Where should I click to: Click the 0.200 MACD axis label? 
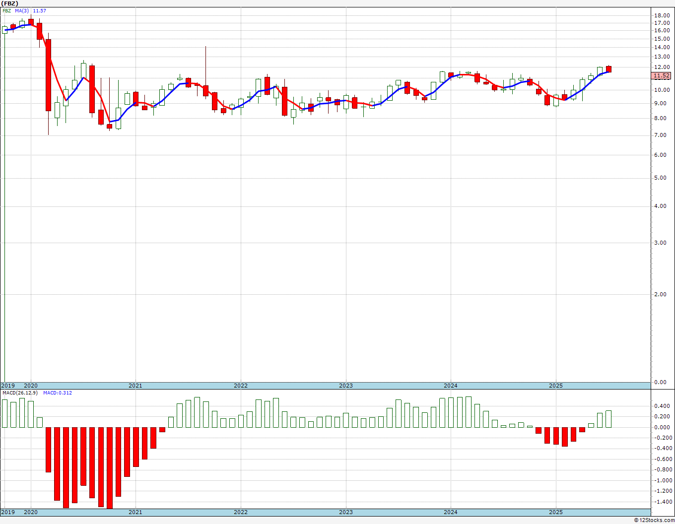[x=662, y=416]
